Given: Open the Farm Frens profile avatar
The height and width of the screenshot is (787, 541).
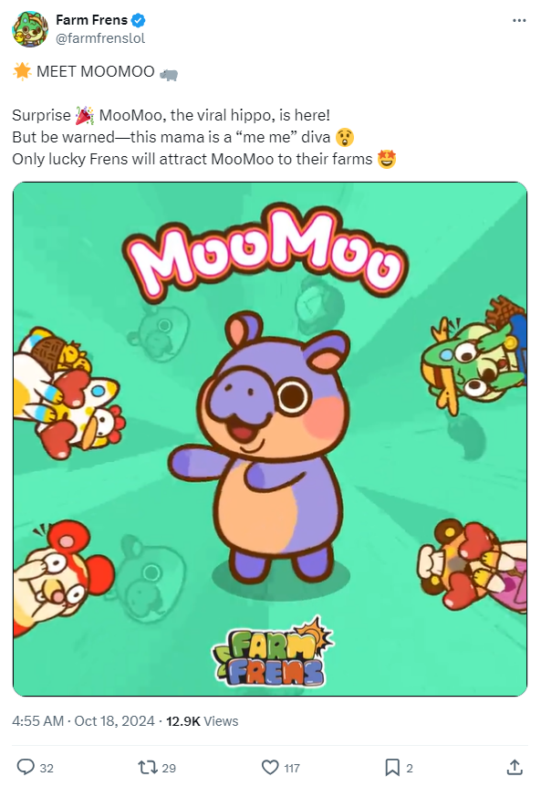Looking at the screenshot, I should (x=30, y=29).
